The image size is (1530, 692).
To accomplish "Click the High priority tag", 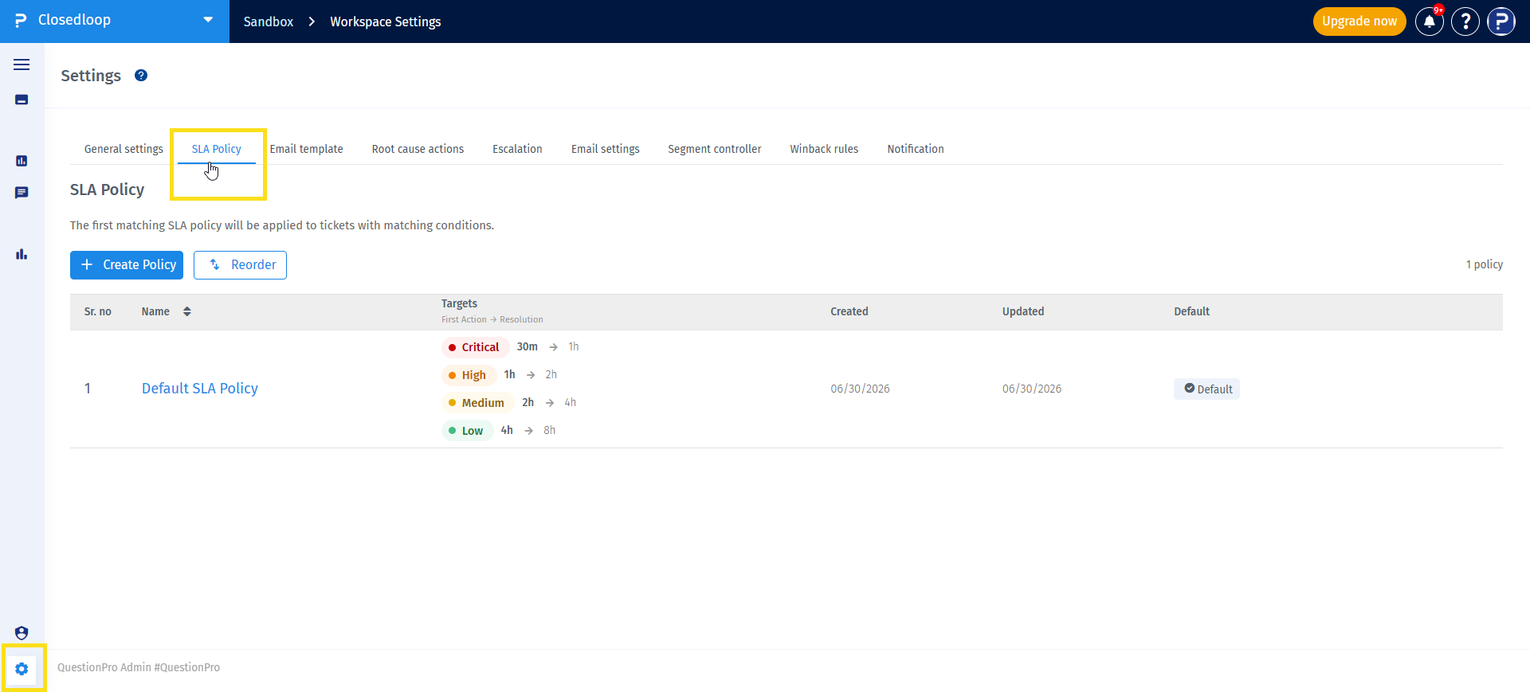I will coord(469,375).
